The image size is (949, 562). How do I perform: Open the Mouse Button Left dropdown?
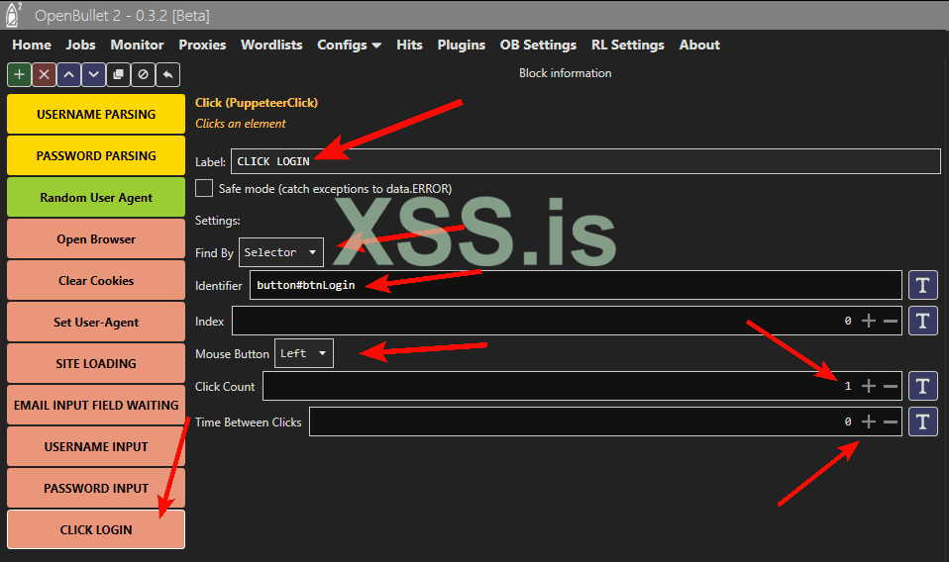pyautogui.click(x=304, y=353)
